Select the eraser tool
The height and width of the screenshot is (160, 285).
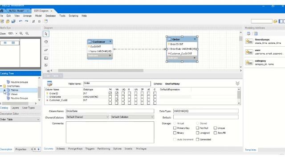pyautogui.click(x=46, y=50)
